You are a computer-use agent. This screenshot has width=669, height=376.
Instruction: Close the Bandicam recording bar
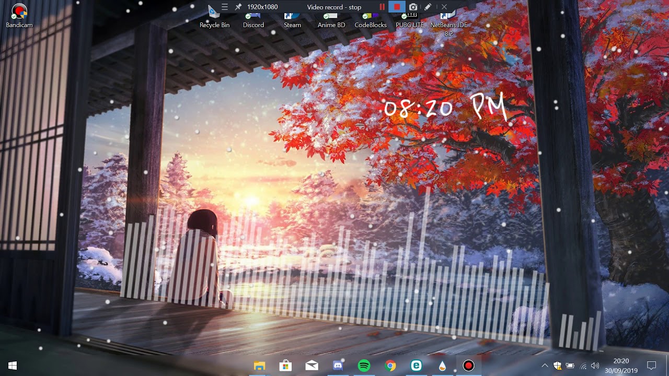coord(444,7)
